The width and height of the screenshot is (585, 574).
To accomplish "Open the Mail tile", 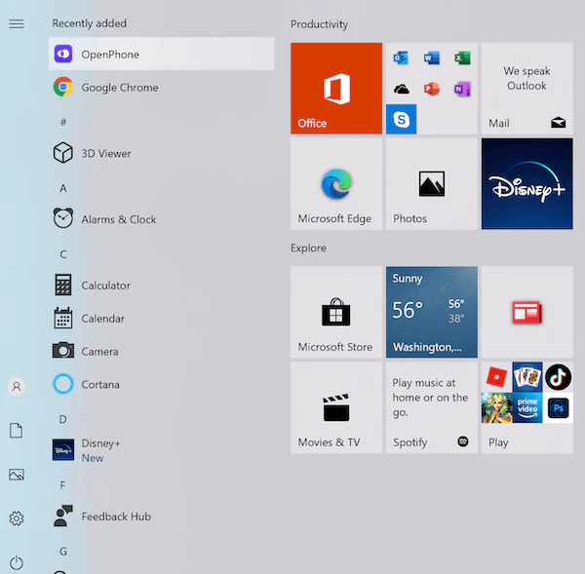I will click(527, 89).
